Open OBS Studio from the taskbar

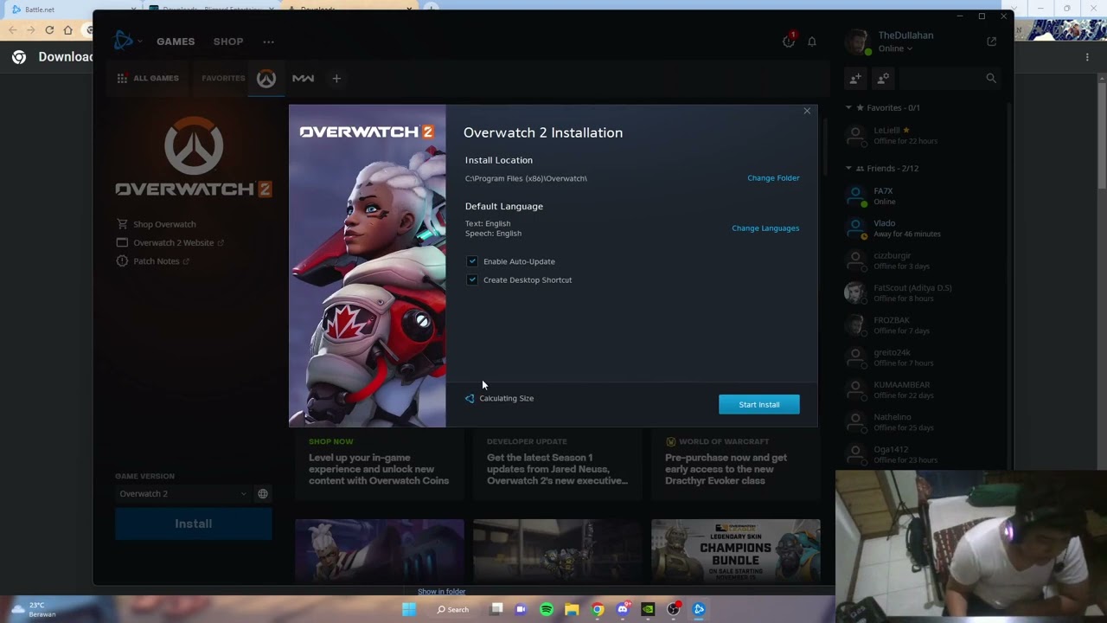tap(673, 609)
